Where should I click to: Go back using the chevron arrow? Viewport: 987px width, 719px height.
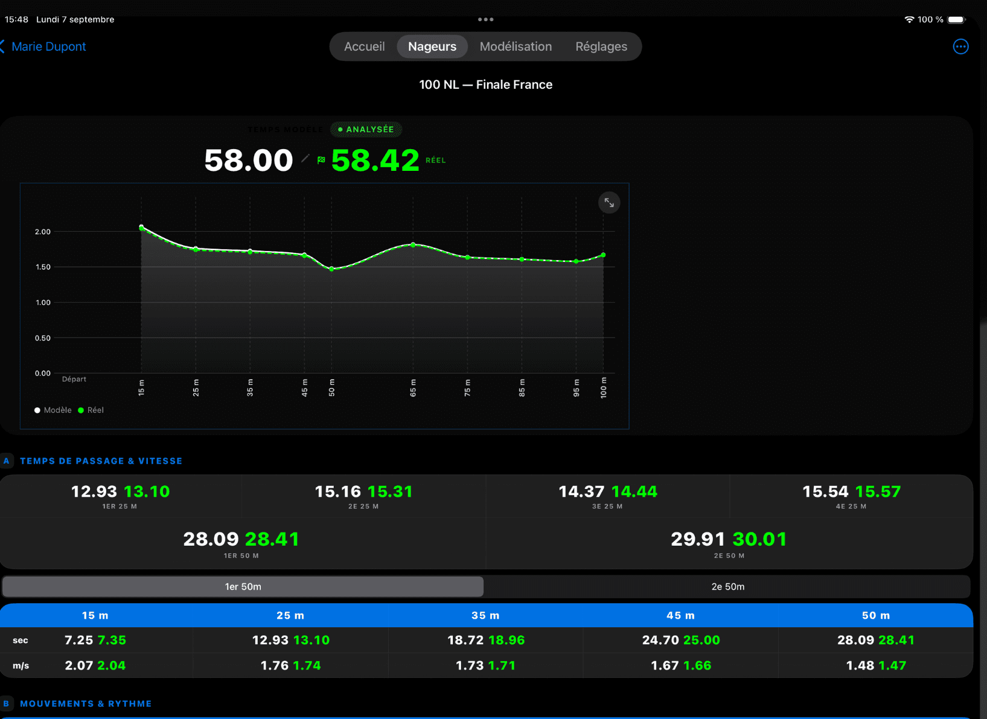(3, 46)
